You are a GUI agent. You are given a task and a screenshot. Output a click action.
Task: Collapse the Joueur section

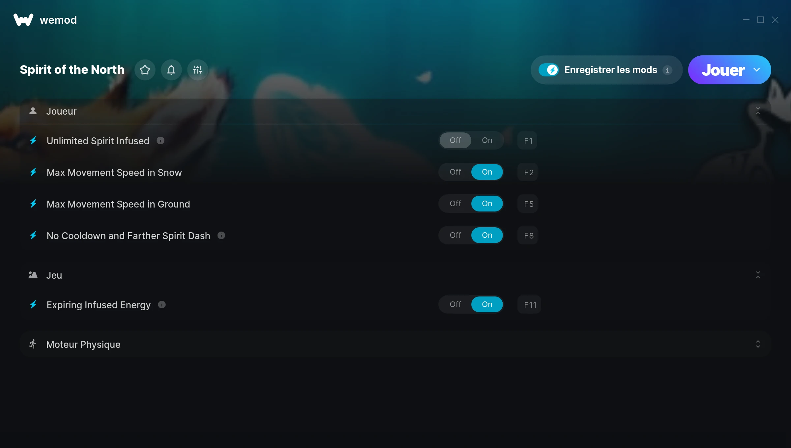coord(758,111)
